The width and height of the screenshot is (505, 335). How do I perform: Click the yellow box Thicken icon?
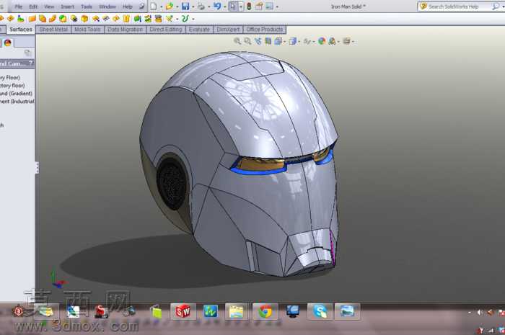(84, 19)
